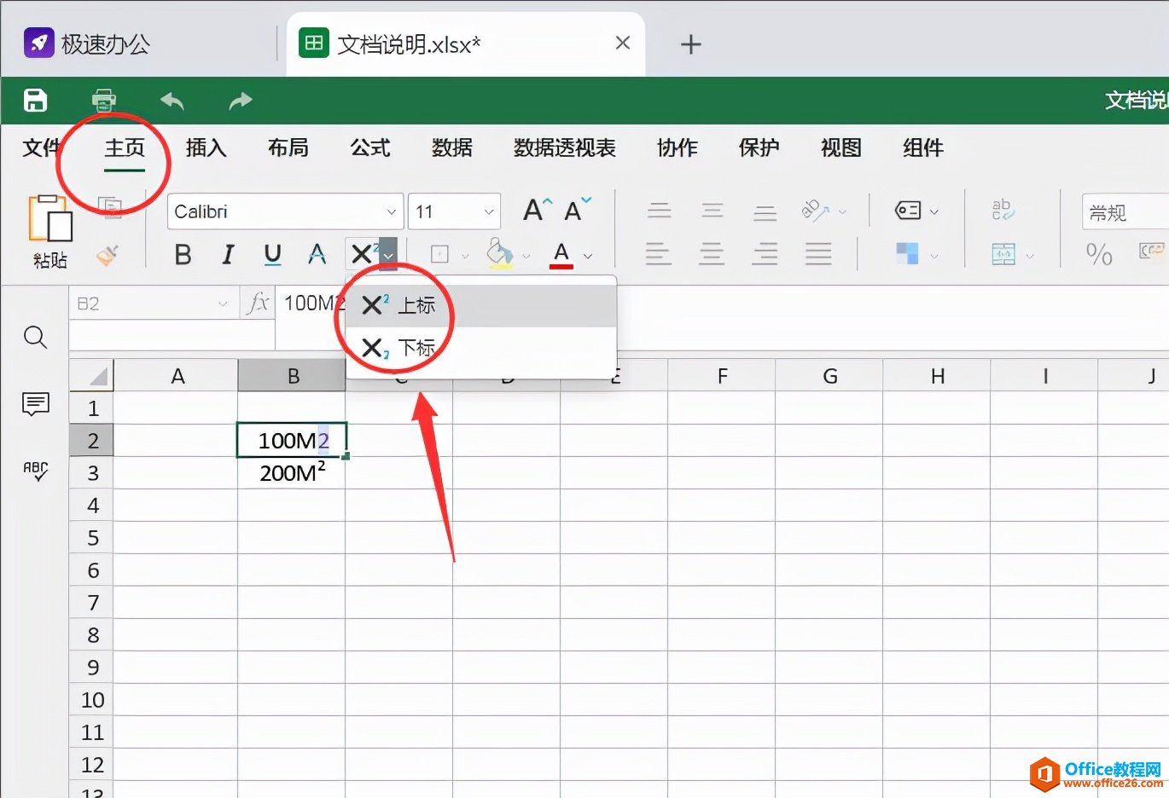Screen dimensions: 1169x798
Task: Toggle bold formatting
Action: pos(182,254)
